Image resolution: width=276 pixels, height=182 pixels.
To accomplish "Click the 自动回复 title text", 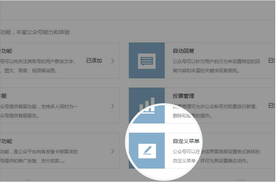I will point(183,51).
